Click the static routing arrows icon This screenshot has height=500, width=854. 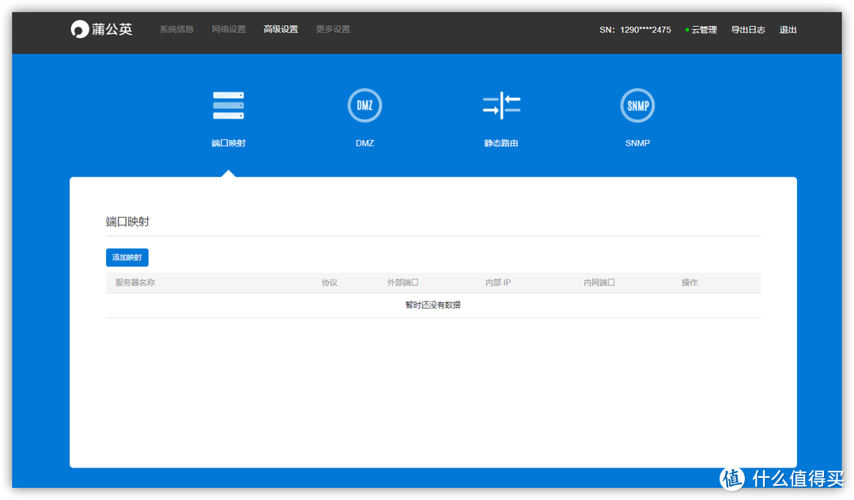coord(501,105)
